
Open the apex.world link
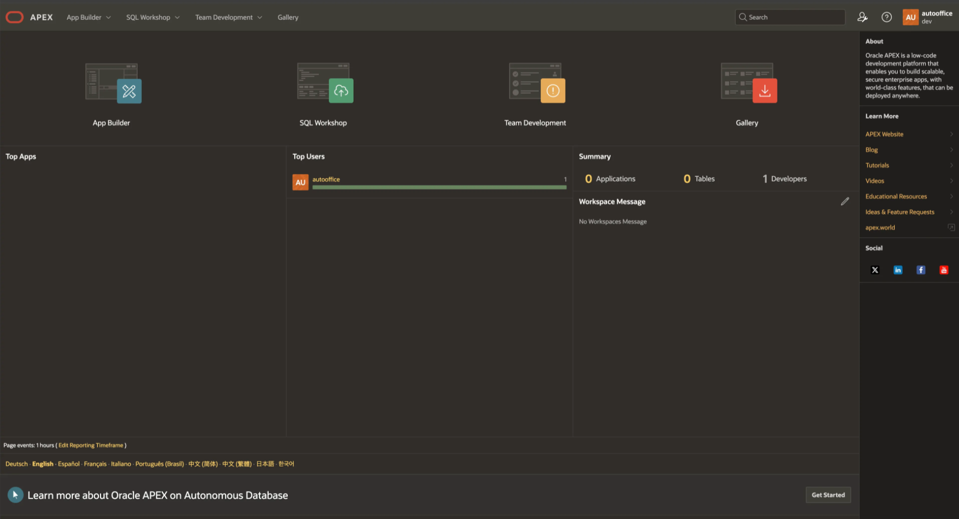coord(880,227)
